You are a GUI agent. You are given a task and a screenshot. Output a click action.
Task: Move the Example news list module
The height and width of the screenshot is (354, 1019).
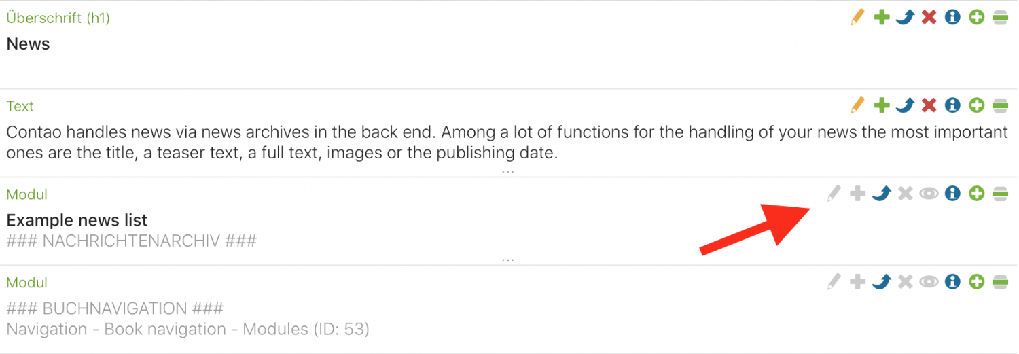(x=881, y=194)
